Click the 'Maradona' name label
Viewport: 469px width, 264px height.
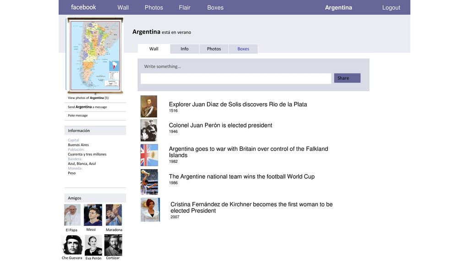coord(114,230)
